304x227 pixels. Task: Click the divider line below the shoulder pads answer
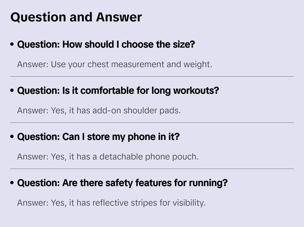152,123
